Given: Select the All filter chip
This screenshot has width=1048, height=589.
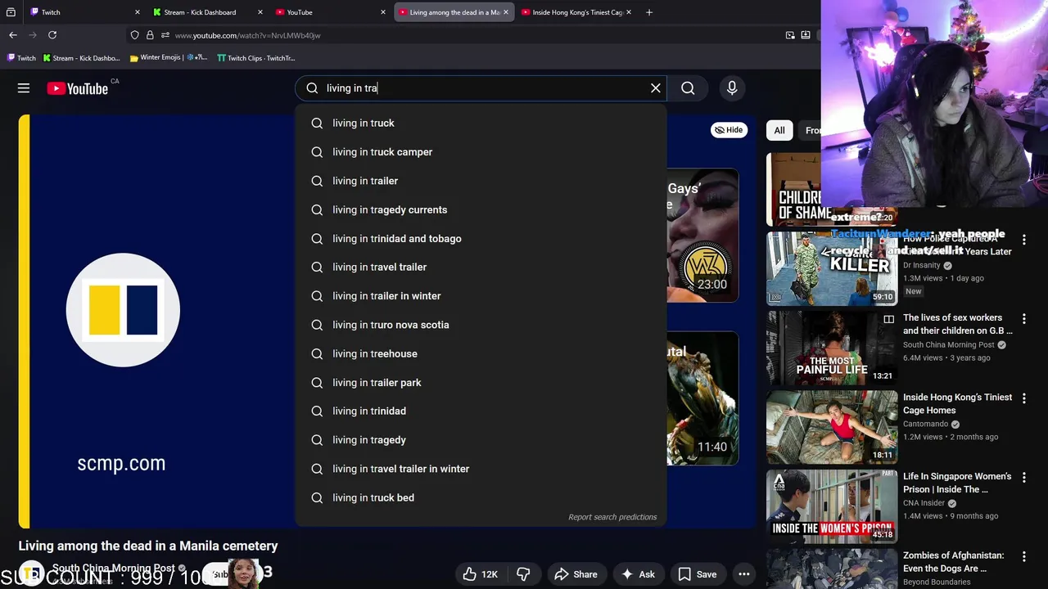Looking at the screenshot, I should (779, 130).
